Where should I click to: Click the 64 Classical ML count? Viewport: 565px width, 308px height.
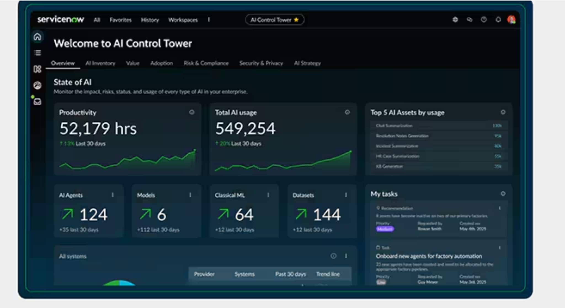[x=244, y=214]
